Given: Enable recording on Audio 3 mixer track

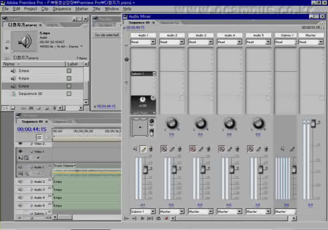Looking at the screenshot, I should pos(209,149).
